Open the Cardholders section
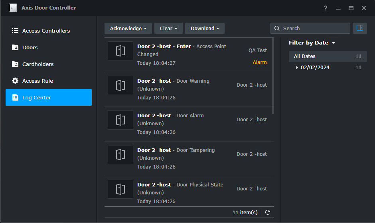The image size is (375, 223). (49, 64)
